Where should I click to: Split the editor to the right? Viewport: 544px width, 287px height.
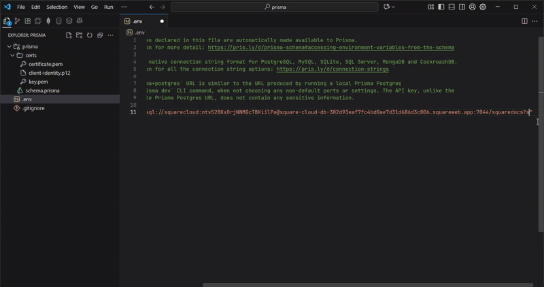coord(524,21)
